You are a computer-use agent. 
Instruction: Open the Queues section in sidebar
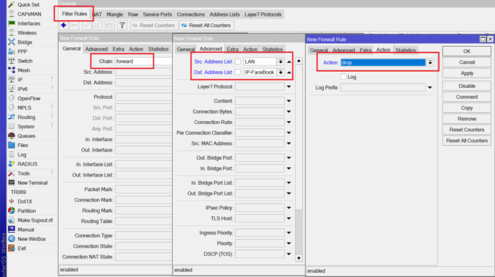[x=26, y=136]
